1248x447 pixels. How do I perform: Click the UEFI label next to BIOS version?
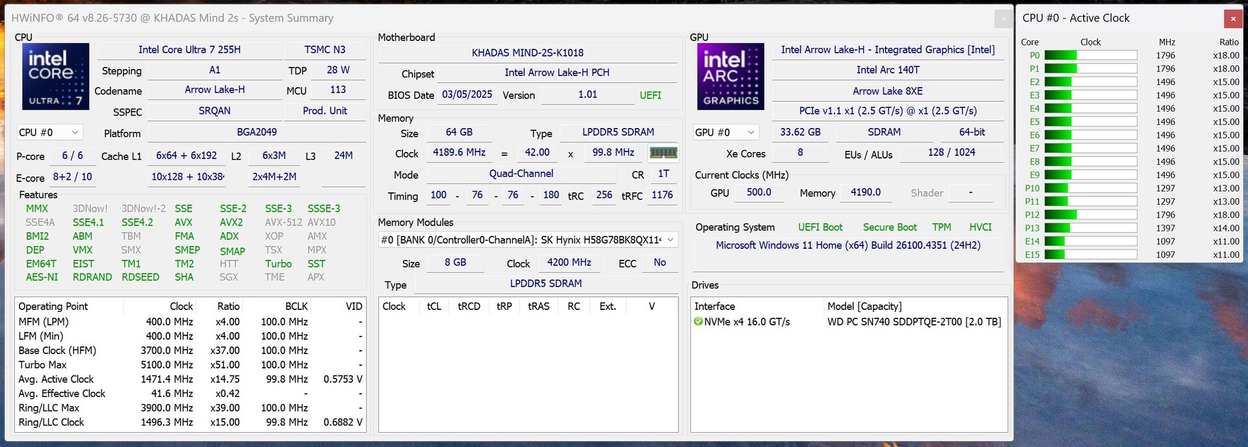click(x=650, y=96)
